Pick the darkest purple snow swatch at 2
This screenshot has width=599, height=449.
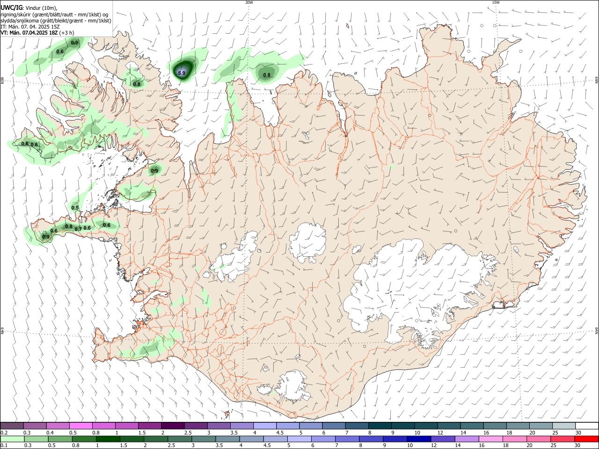pyautogui.click(x=173, y=426)
